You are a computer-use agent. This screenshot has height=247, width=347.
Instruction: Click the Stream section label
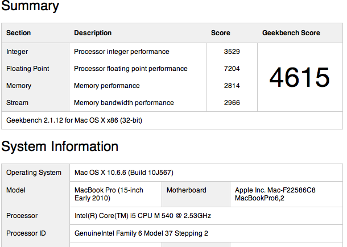point(17,103)
